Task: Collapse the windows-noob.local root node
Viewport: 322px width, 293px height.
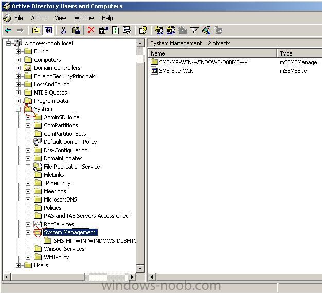Action: (x=8, y=43)
